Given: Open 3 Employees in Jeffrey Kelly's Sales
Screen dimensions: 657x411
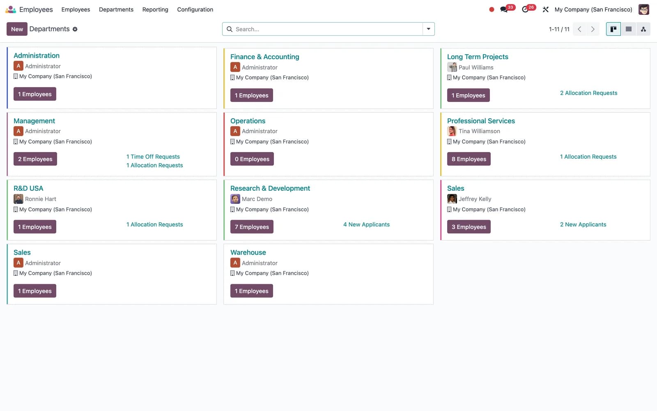Looking at the screenshot, I should point(469,227).
